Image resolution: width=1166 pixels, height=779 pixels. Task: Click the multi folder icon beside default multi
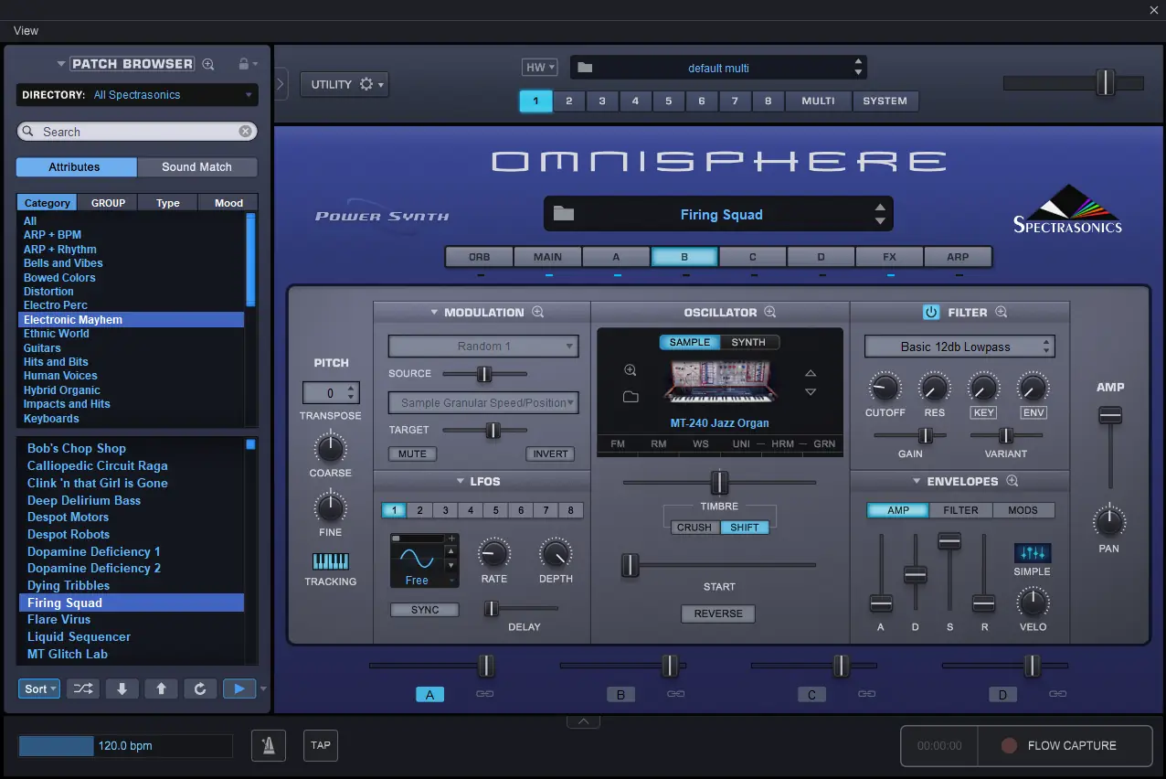click(586, 68)
